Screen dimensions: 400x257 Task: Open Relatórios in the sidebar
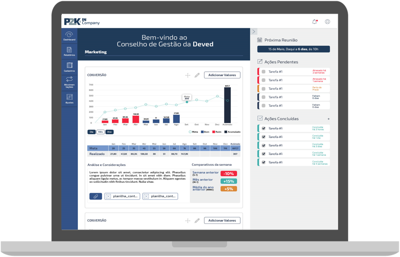69,51
